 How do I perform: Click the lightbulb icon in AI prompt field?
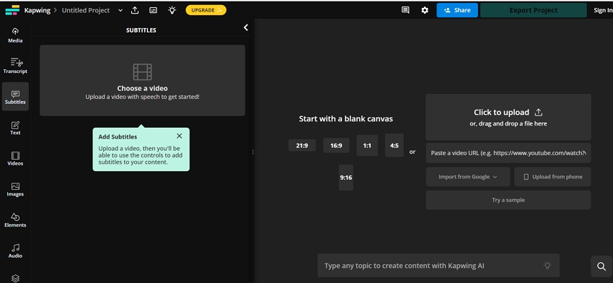547,266
